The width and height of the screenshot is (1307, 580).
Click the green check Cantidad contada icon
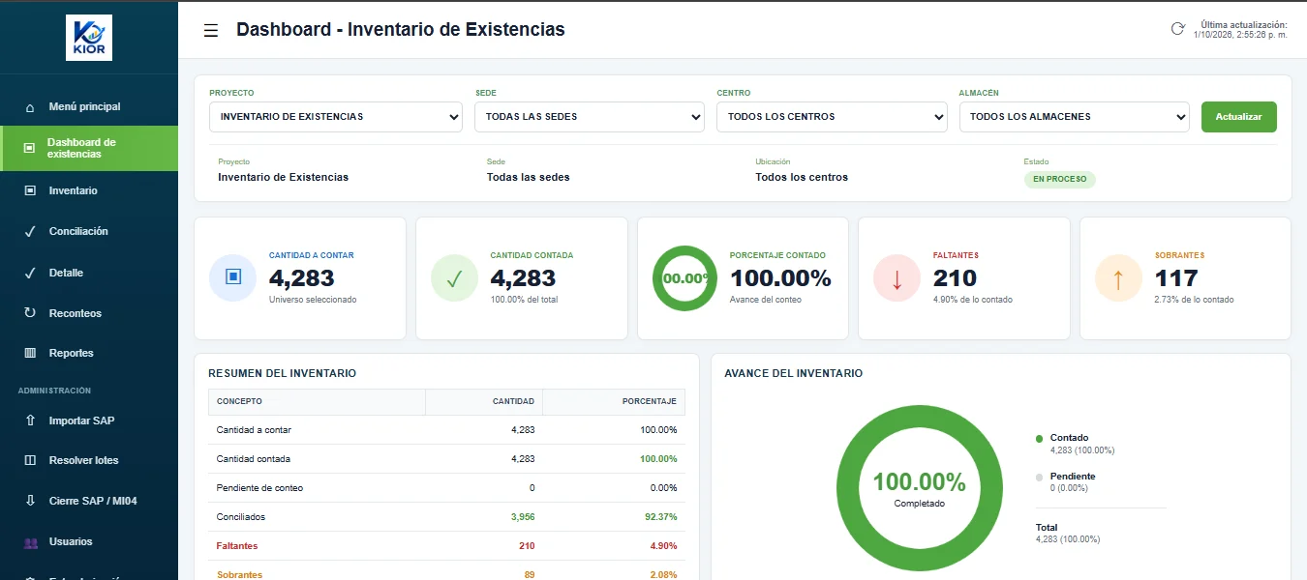point(454,277)
